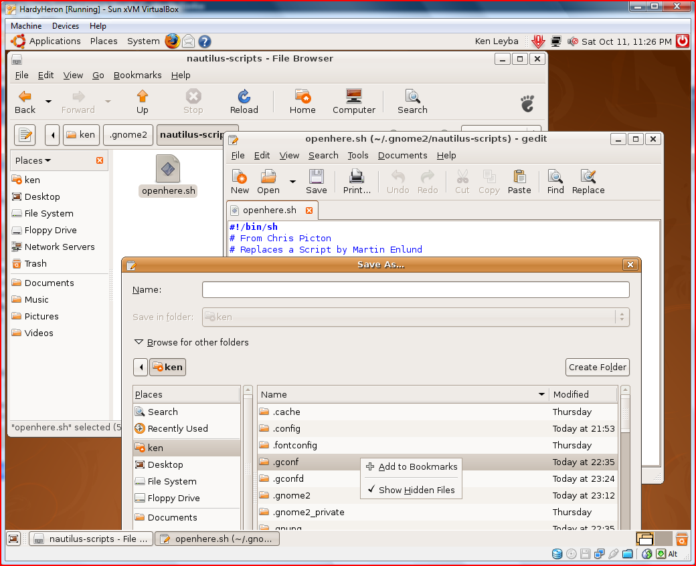The width and height of the screenshot is (696, 566).
Task: Click the .gnome2 path button in File Browser
Action: pyautogui.click(x=128, y=135)
